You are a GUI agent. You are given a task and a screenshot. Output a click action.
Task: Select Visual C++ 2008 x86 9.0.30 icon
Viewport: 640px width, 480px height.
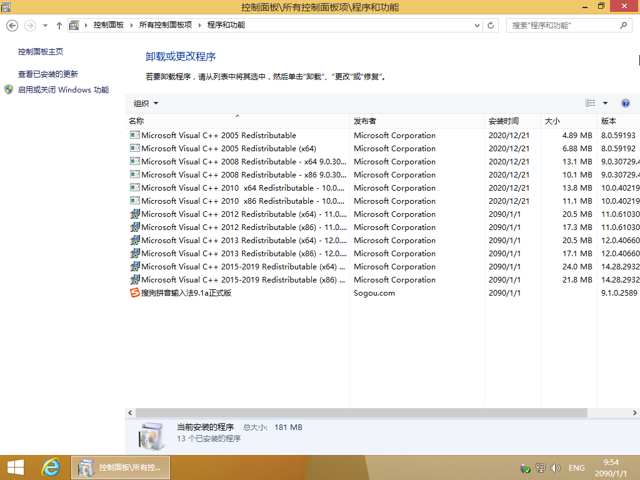pyautogui.click(x=135, y=174)
